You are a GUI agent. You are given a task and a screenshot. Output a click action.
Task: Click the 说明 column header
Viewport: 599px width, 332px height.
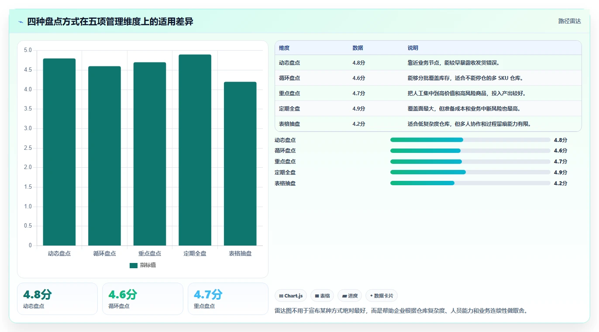[x=413, y=48]
